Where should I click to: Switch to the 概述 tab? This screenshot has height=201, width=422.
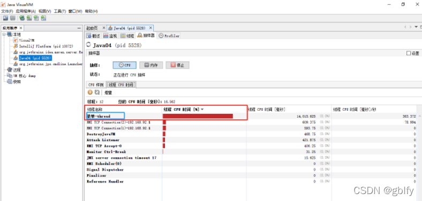point(93,35)
